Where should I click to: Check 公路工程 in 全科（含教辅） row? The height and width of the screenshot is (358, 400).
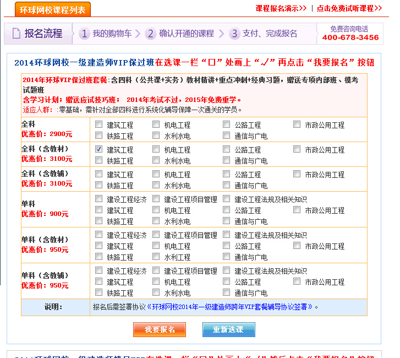[226, 174]
